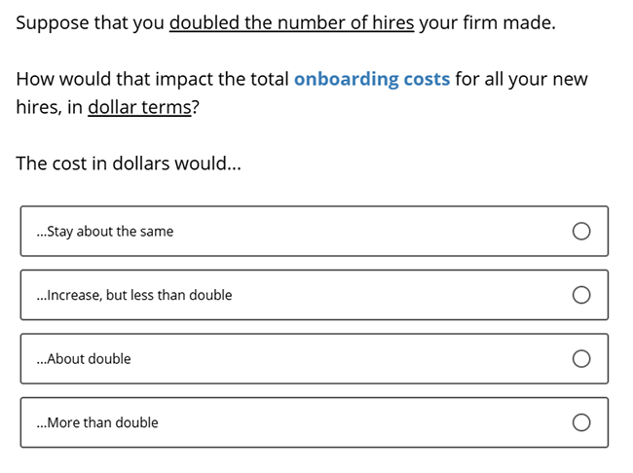Click the '...More than double' label text

[97, 422]
